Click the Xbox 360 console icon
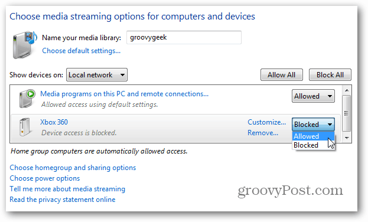 25,127
